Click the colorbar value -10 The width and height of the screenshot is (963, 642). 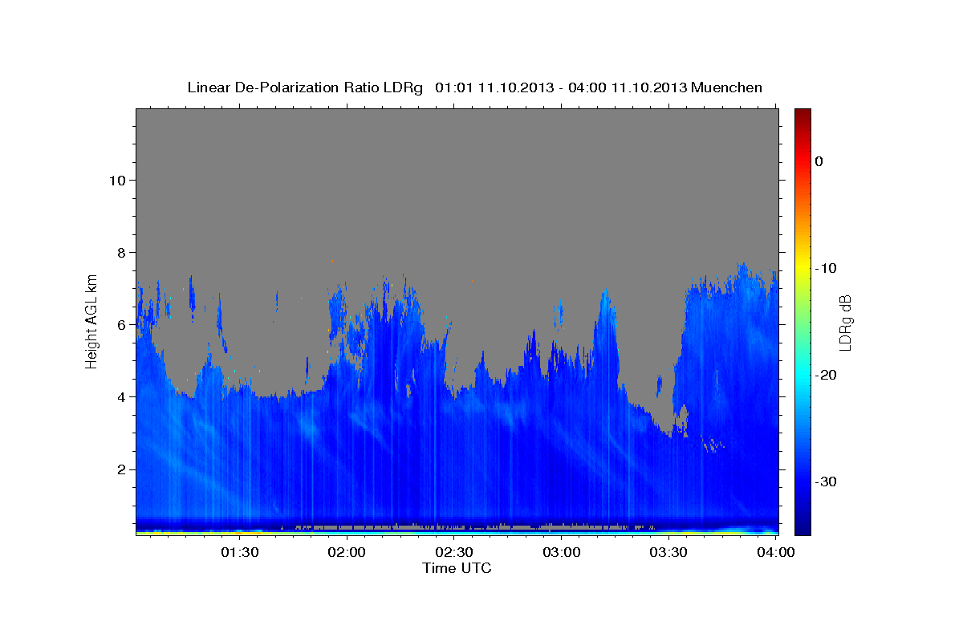(x=827, y=268)
